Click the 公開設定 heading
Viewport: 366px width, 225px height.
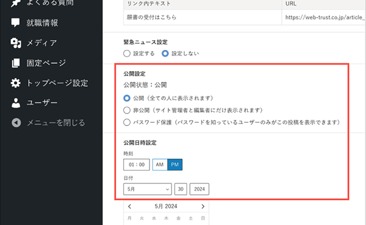(134, 74)
